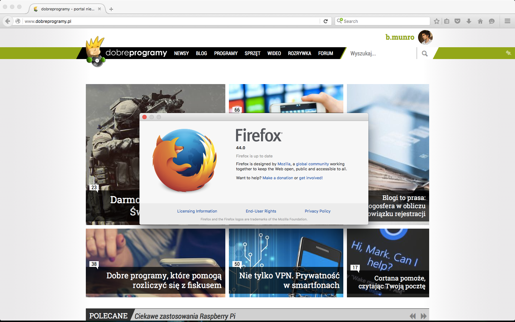Open the downloads arrow icon
Image resolution: width=515 pixels, height=322 pixels.
point(469,21)
